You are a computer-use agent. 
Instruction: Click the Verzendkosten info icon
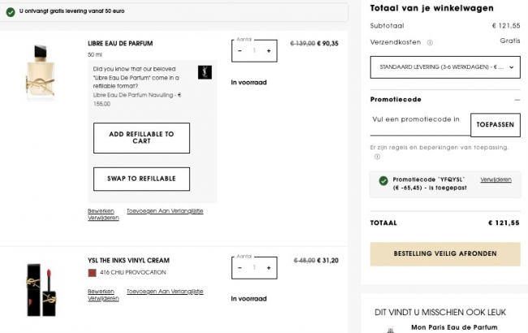tap(430, 43)
